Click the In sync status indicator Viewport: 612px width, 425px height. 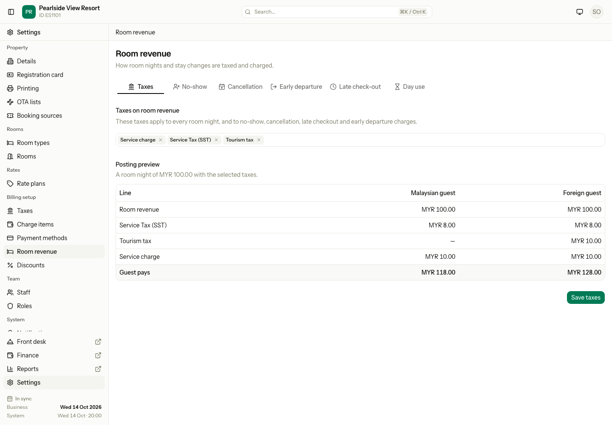[x=20, y=399]
